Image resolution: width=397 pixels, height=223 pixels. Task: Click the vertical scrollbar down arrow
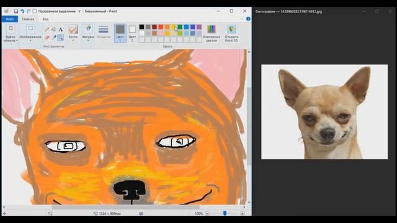point(249,202)
